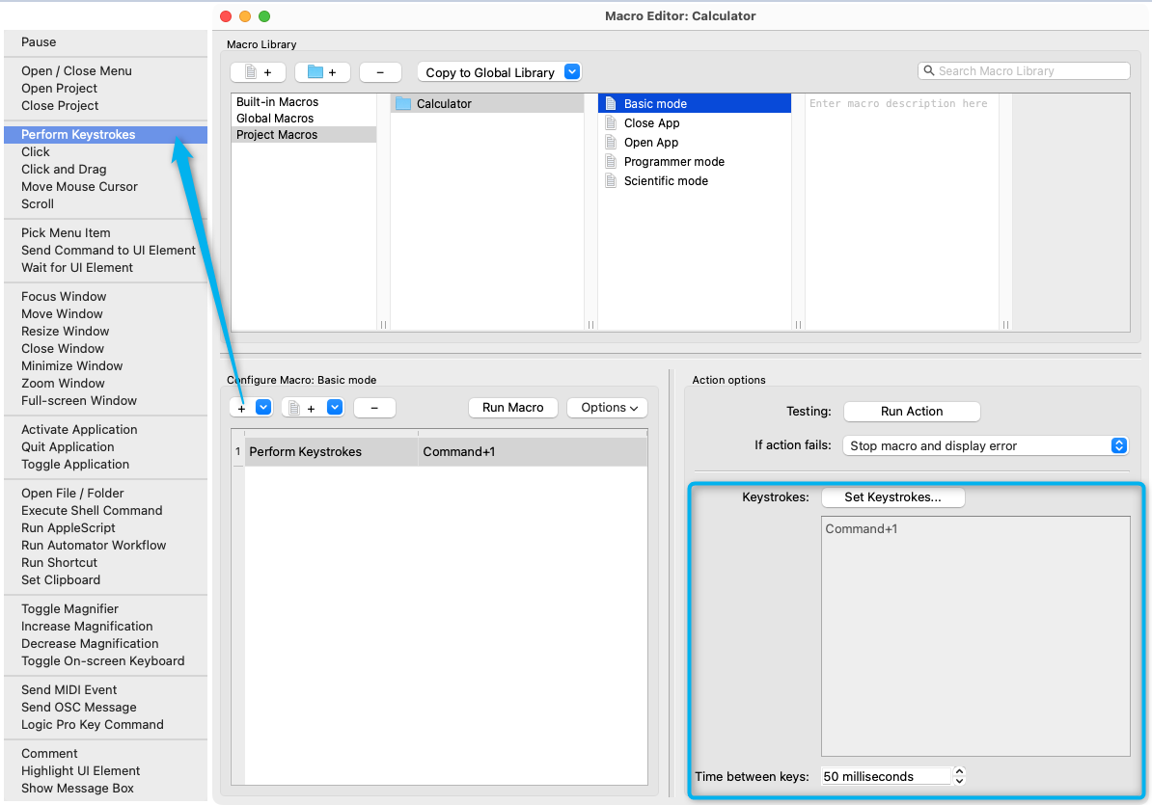The image size is (1152, 805).
Task: Expand the Options dropdown button
Action: (x=608, y=408)
